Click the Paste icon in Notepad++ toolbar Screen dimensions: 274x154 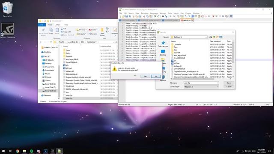(x=151, y=16)
